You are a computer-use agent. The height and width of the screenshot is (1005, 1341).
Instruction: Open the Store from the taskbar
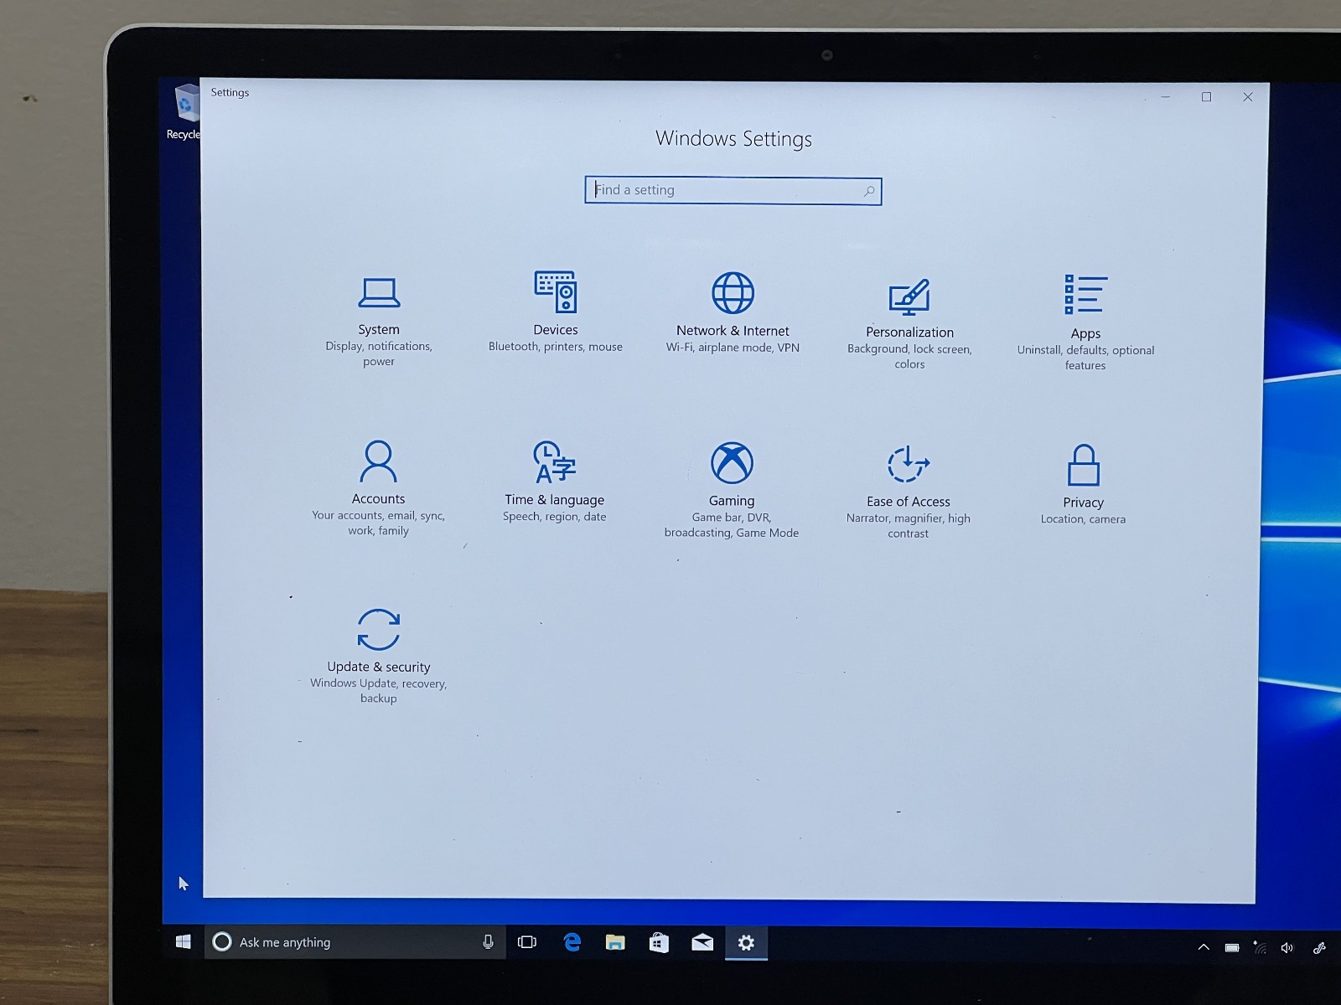pos(659,943)
